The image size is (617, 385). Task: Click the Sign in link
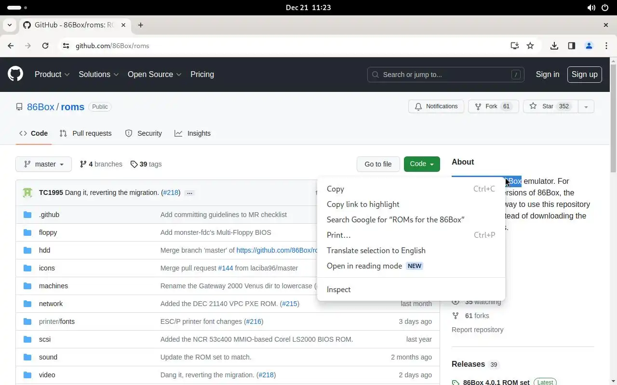[548, 74]
